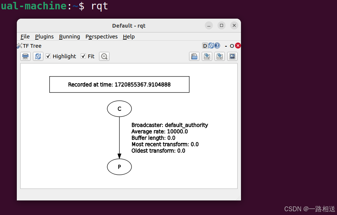Viewport: 337px width, 215px height.
Task: Collapse the TF Tree plugin with the minimize button
Action: coord(226,46)
